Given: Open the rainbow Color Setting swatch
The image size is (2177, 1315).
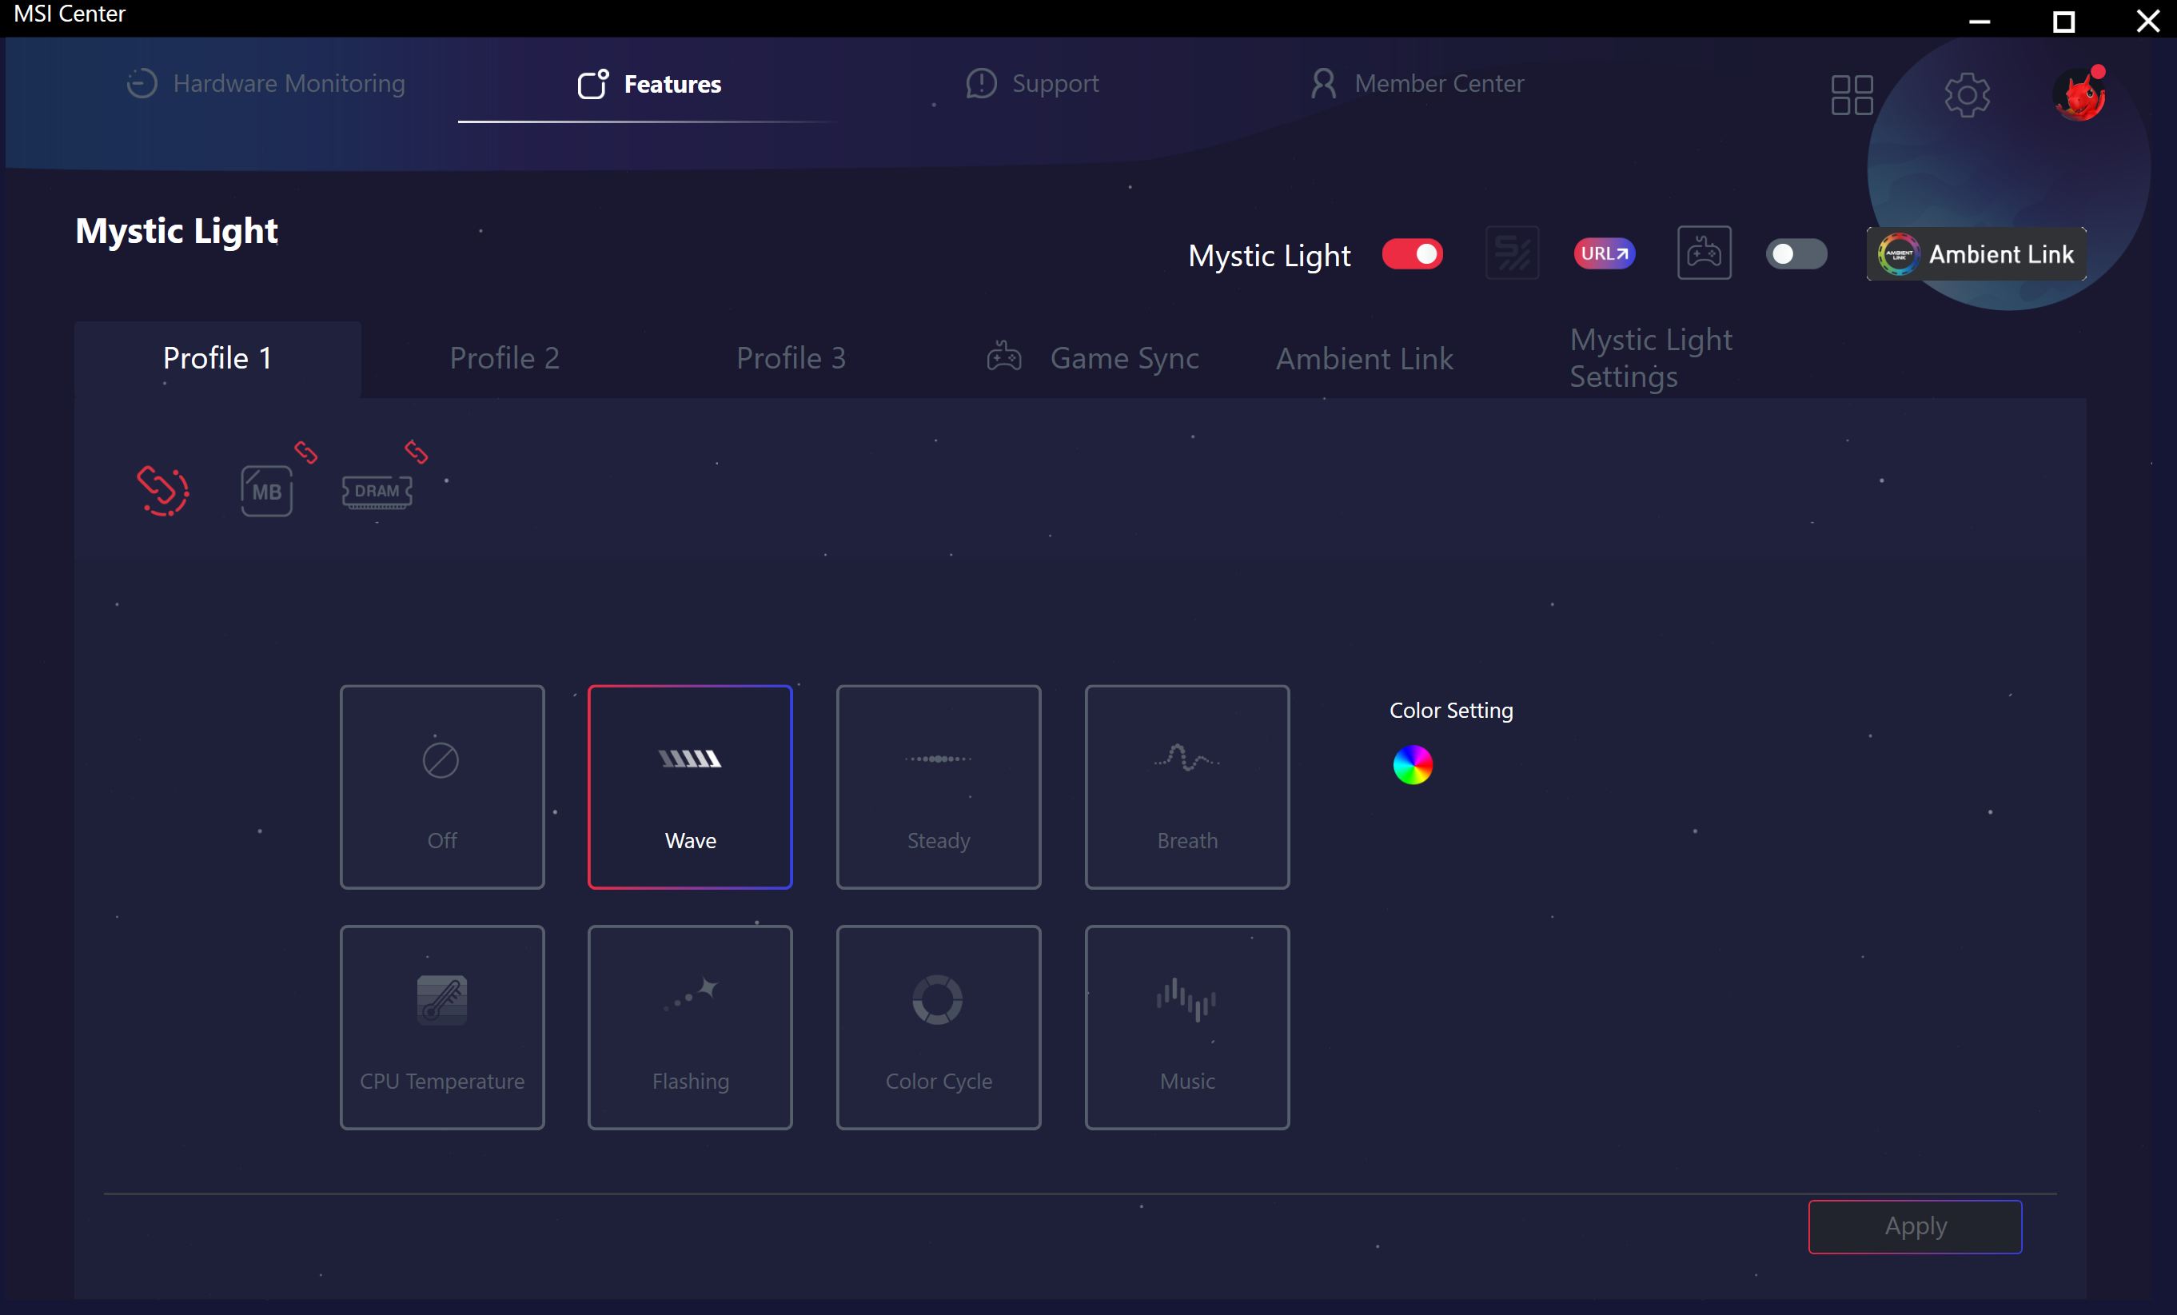Looking at the screenshot, I should 1412,765.
